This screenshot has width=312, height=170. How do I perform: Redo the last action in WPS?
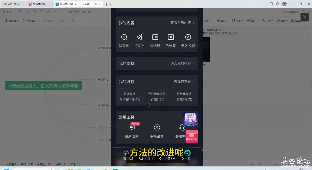coord(62,12)
